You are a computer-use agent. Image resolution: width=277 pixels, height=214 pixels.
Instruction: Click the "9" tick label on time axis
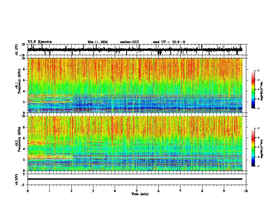(x=224, y=191)
